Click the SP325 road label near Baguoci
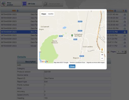Screen dimensions: 129x100 coord(82,56)
